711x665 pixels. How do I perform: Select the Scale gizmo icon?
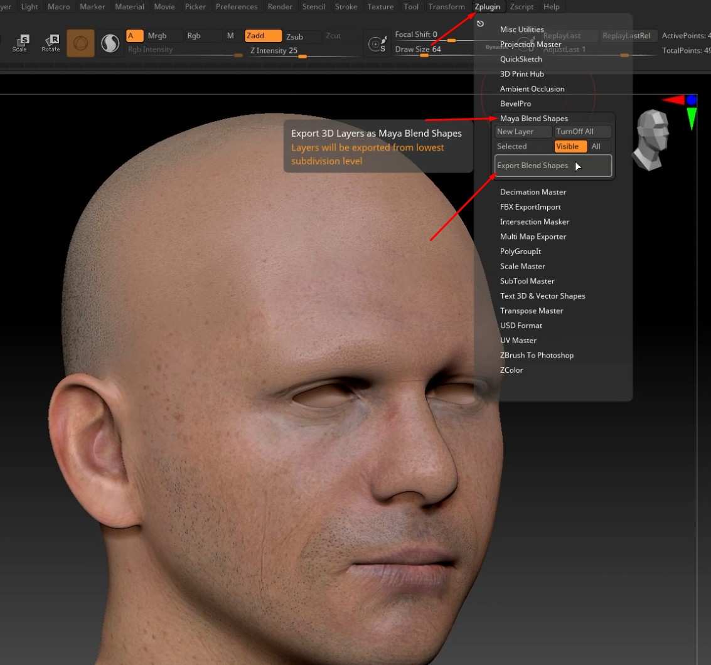pos(19,43)
